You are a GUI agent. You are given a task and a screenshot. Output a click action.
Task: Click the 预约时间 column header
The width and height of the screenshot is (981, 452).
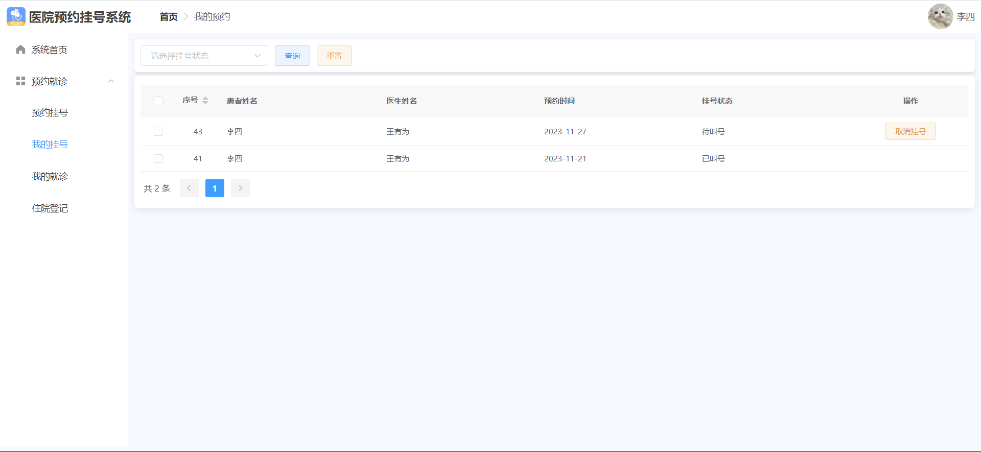559,101
